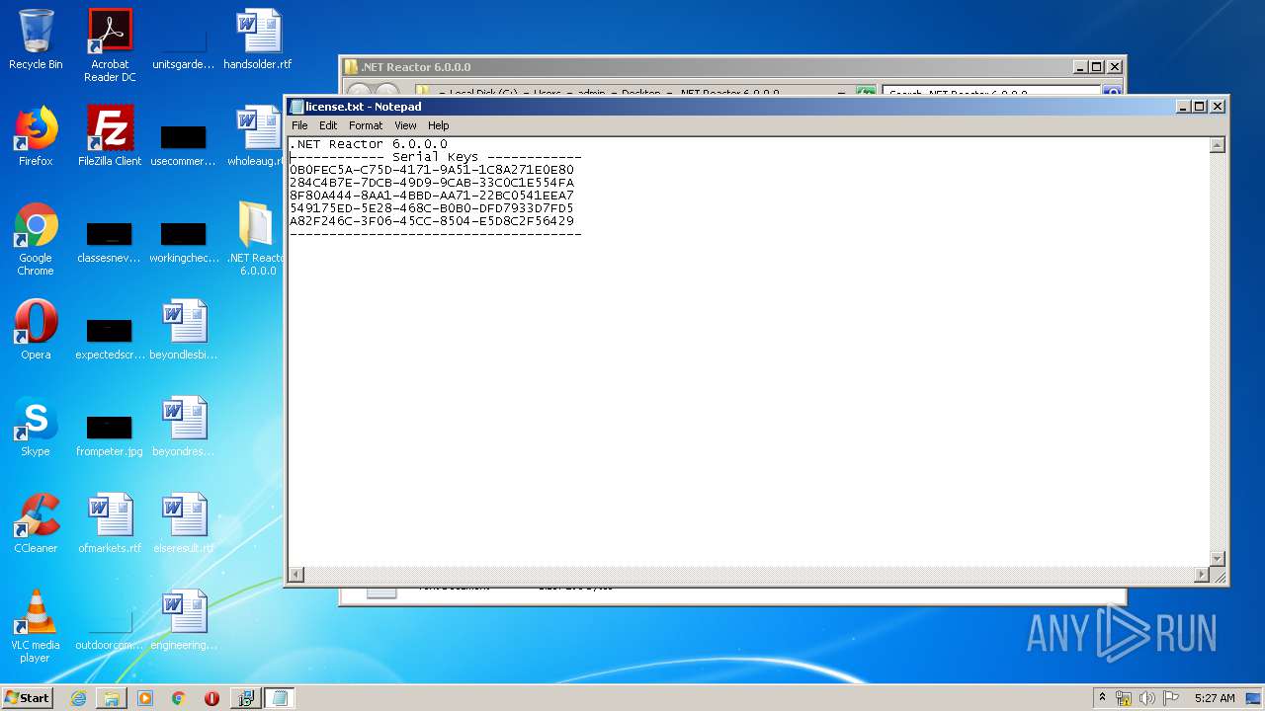1265x711 pixels.
Task: Click Notepad vertical scrollbar down arrow
Action: [1218, 559]
